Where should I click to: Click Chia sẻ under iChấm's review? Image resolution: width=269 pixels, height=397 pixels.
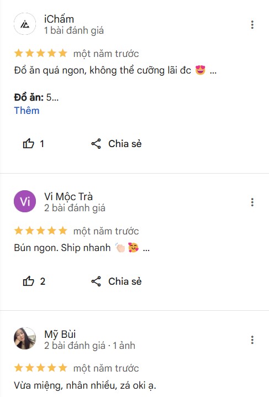[125, 144]
